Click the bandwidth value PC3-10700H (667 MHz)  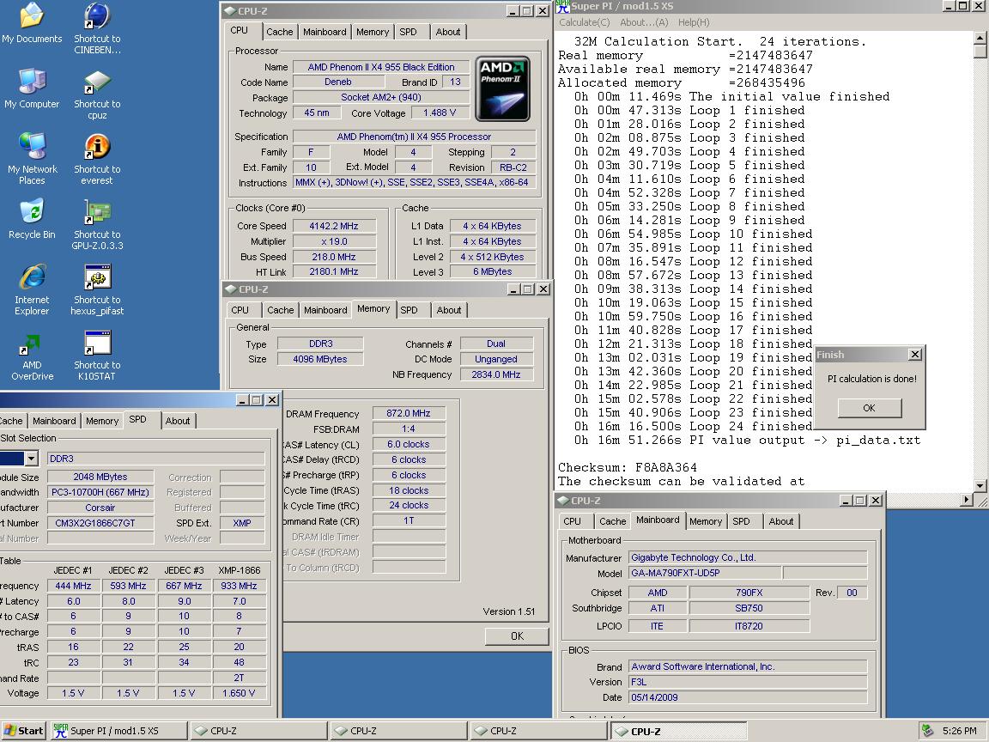coord(100,492)
